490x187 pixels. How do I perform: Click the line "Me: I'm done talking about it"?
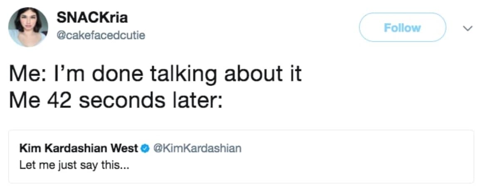(x=155, y=75)
